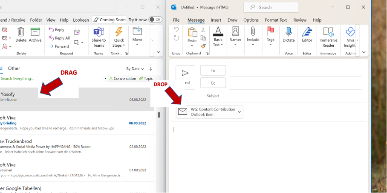Click the Archive icon
This screenshot has height=193, width=387.
[35, 32]
